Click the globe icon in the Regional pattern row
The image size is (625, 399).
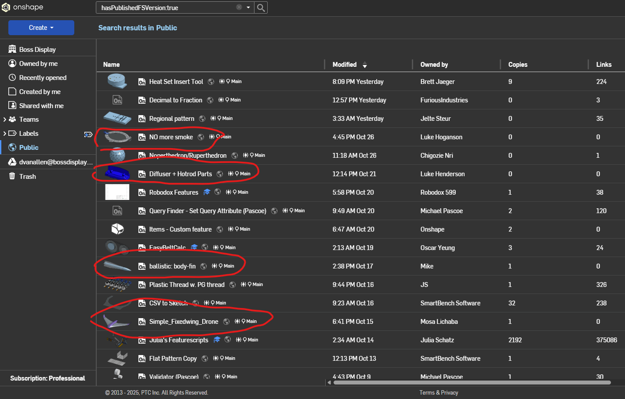[202, 119]
